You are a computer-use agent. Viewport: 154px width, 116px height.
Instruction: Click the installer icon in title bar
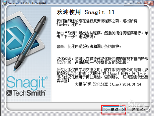4,3
